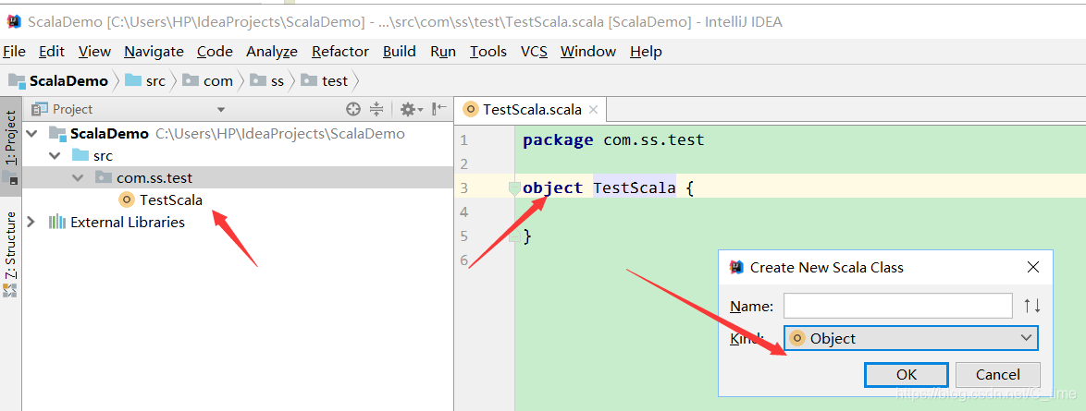The image size is (1086, 411).
Task: Collapse the com.ss.test package node
Action: (78, 178)
